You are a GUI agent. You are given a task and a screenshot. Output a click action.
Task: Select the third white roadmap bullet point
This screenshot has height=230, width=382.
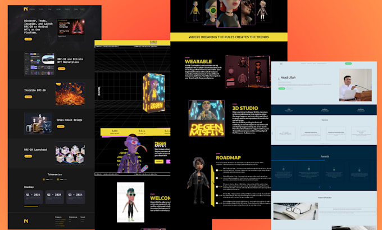point(217,187)
